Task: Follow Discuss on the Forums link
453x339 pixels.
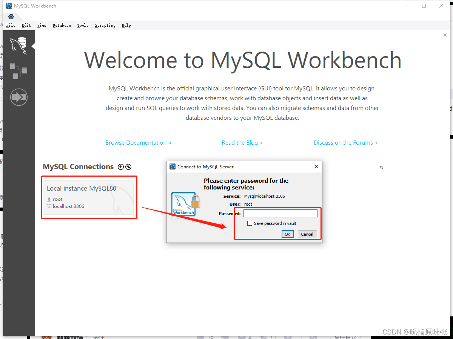Action: 346,143
